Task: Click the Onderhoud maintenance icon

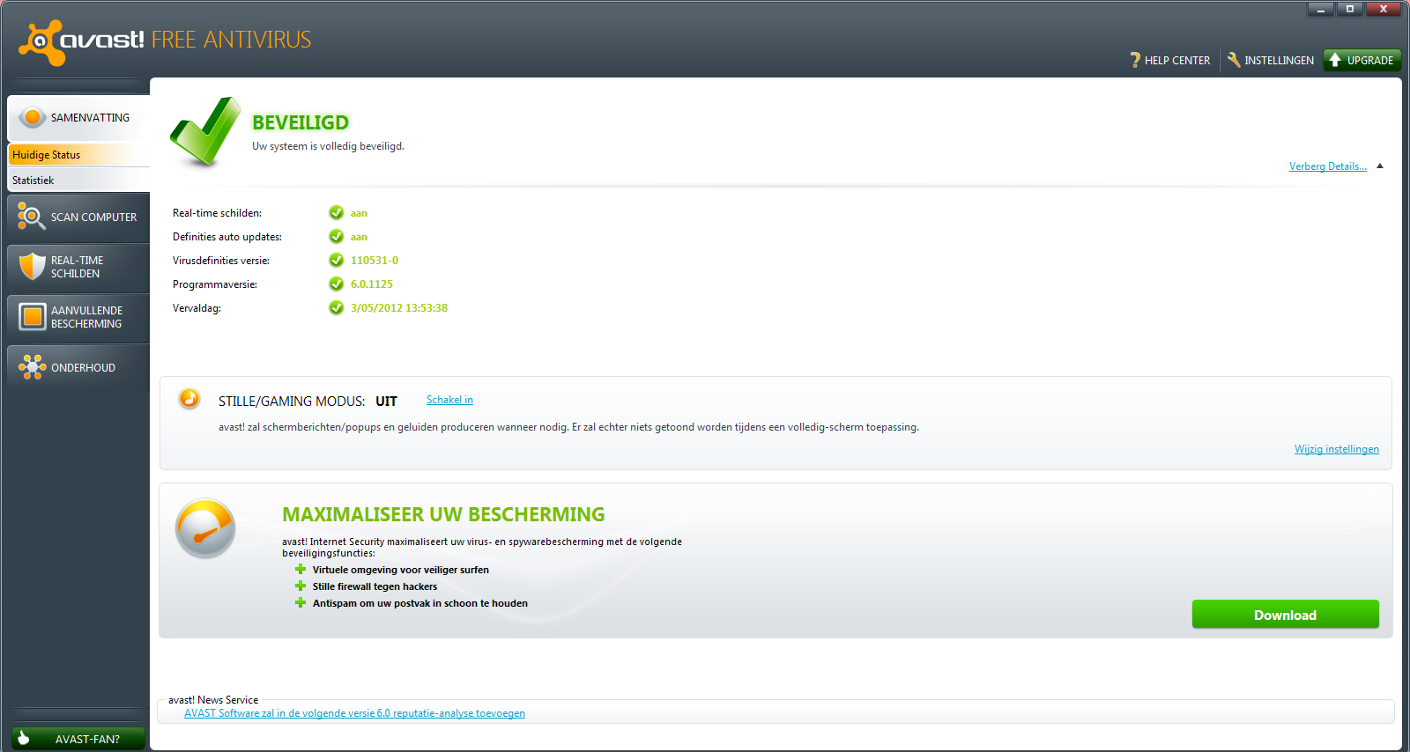Action: point(32,367)
